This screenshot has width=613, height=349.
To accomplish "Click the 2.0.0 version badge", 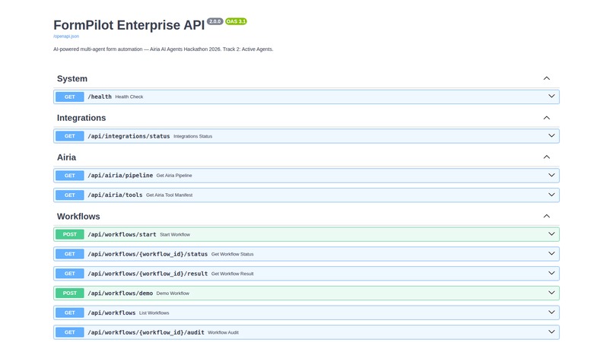I will [x=214, y=21].
